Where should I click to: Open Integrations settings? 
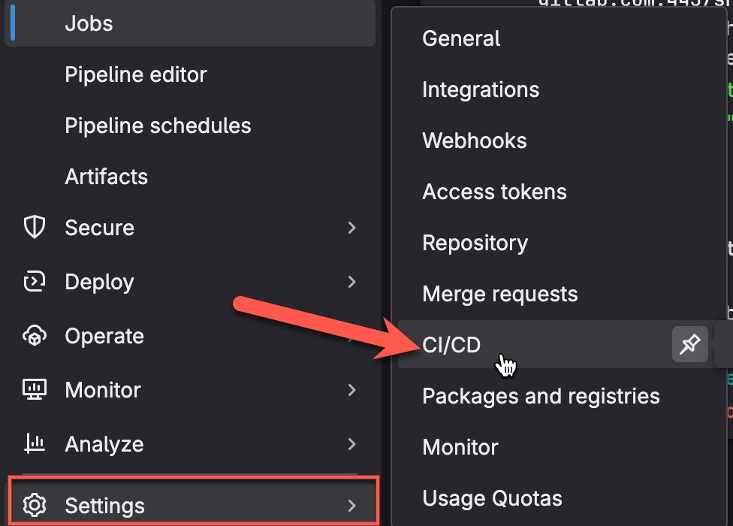tap(481, 89)
